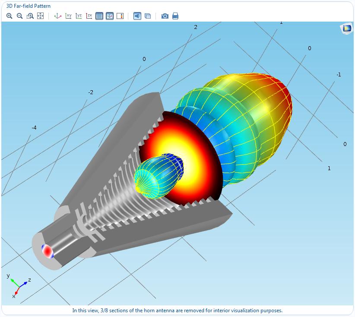Viewport: 355px width, 317px height.
Task: Click the Zoom In magnifier icon
Action: coord(9,16)
